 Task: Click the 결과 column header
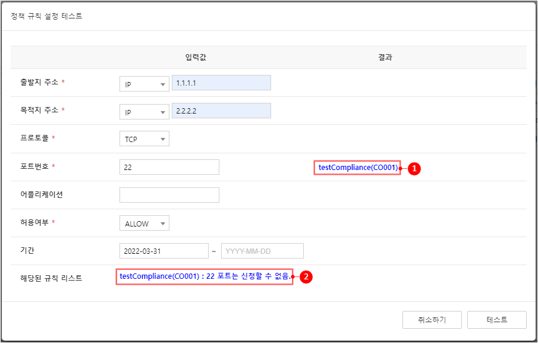pyautogui.click(x=385, y=57)
